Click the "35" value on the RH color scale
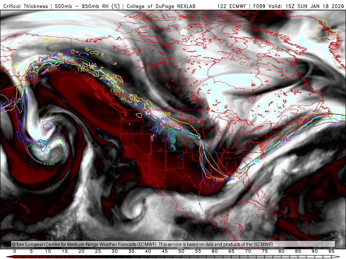Screen dimensions: 346x259 coord(131,251)
